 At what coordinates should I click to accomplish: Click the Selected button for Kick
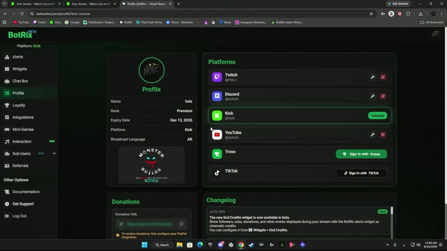pyautogui.click(x=378, y=116)
